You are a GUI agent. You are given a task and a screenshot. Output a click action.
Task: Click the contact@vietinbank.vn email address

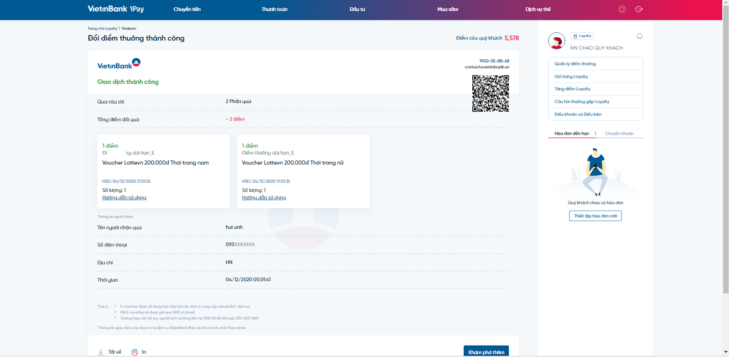point(487,67)
